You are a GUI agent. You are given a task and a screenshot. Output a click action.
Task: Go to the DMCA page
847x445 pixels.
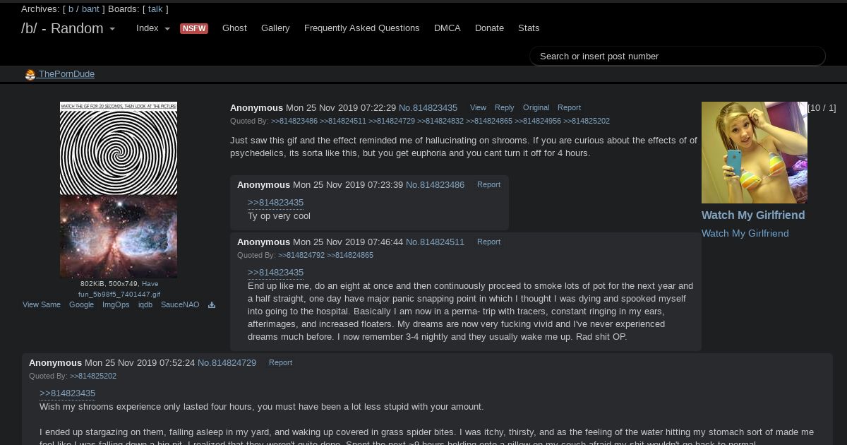[447, 28]
